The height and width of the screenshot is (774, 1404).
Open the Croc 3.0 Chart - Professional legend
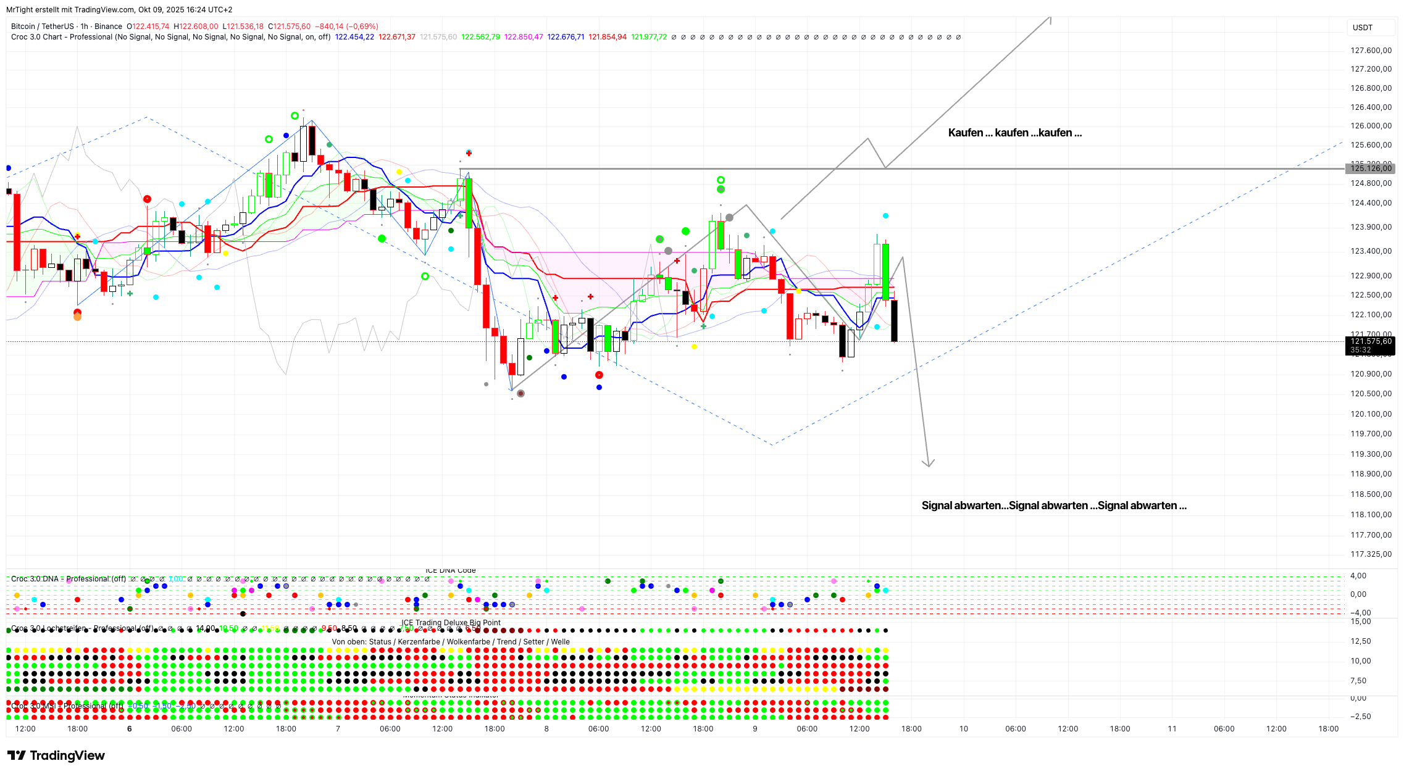(62, 37)
